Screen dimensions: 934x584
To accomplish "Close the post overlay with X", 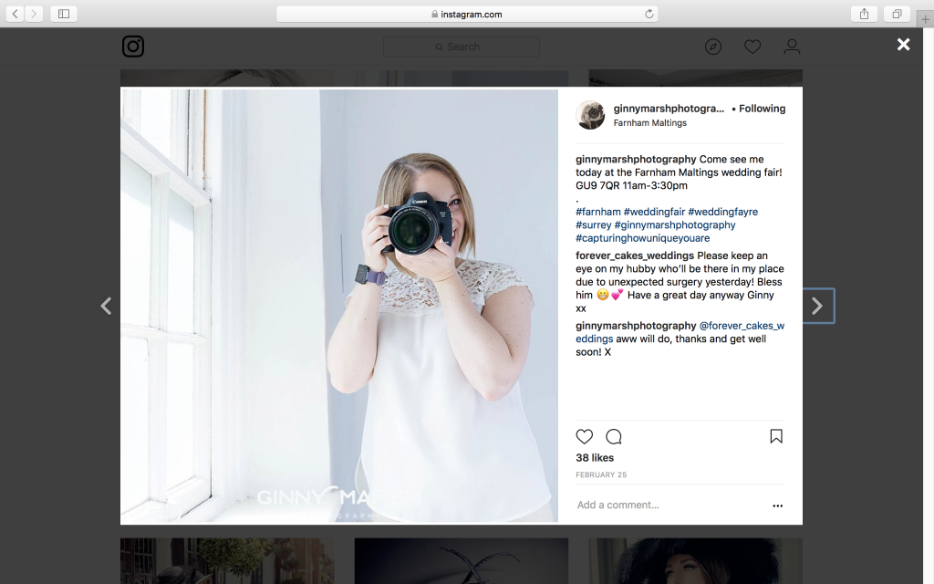I will point(903,44).
